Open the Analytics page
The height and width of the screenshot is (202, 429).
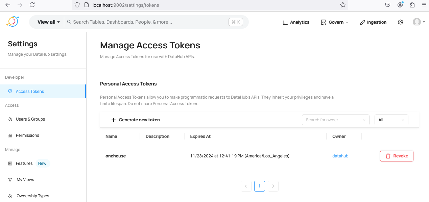296,22
